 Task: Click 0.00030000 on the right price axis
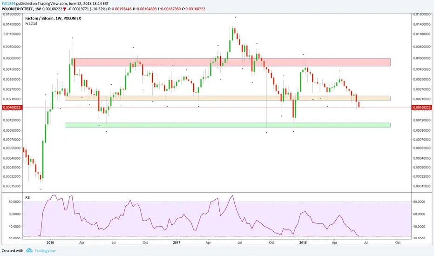[422, 168]
